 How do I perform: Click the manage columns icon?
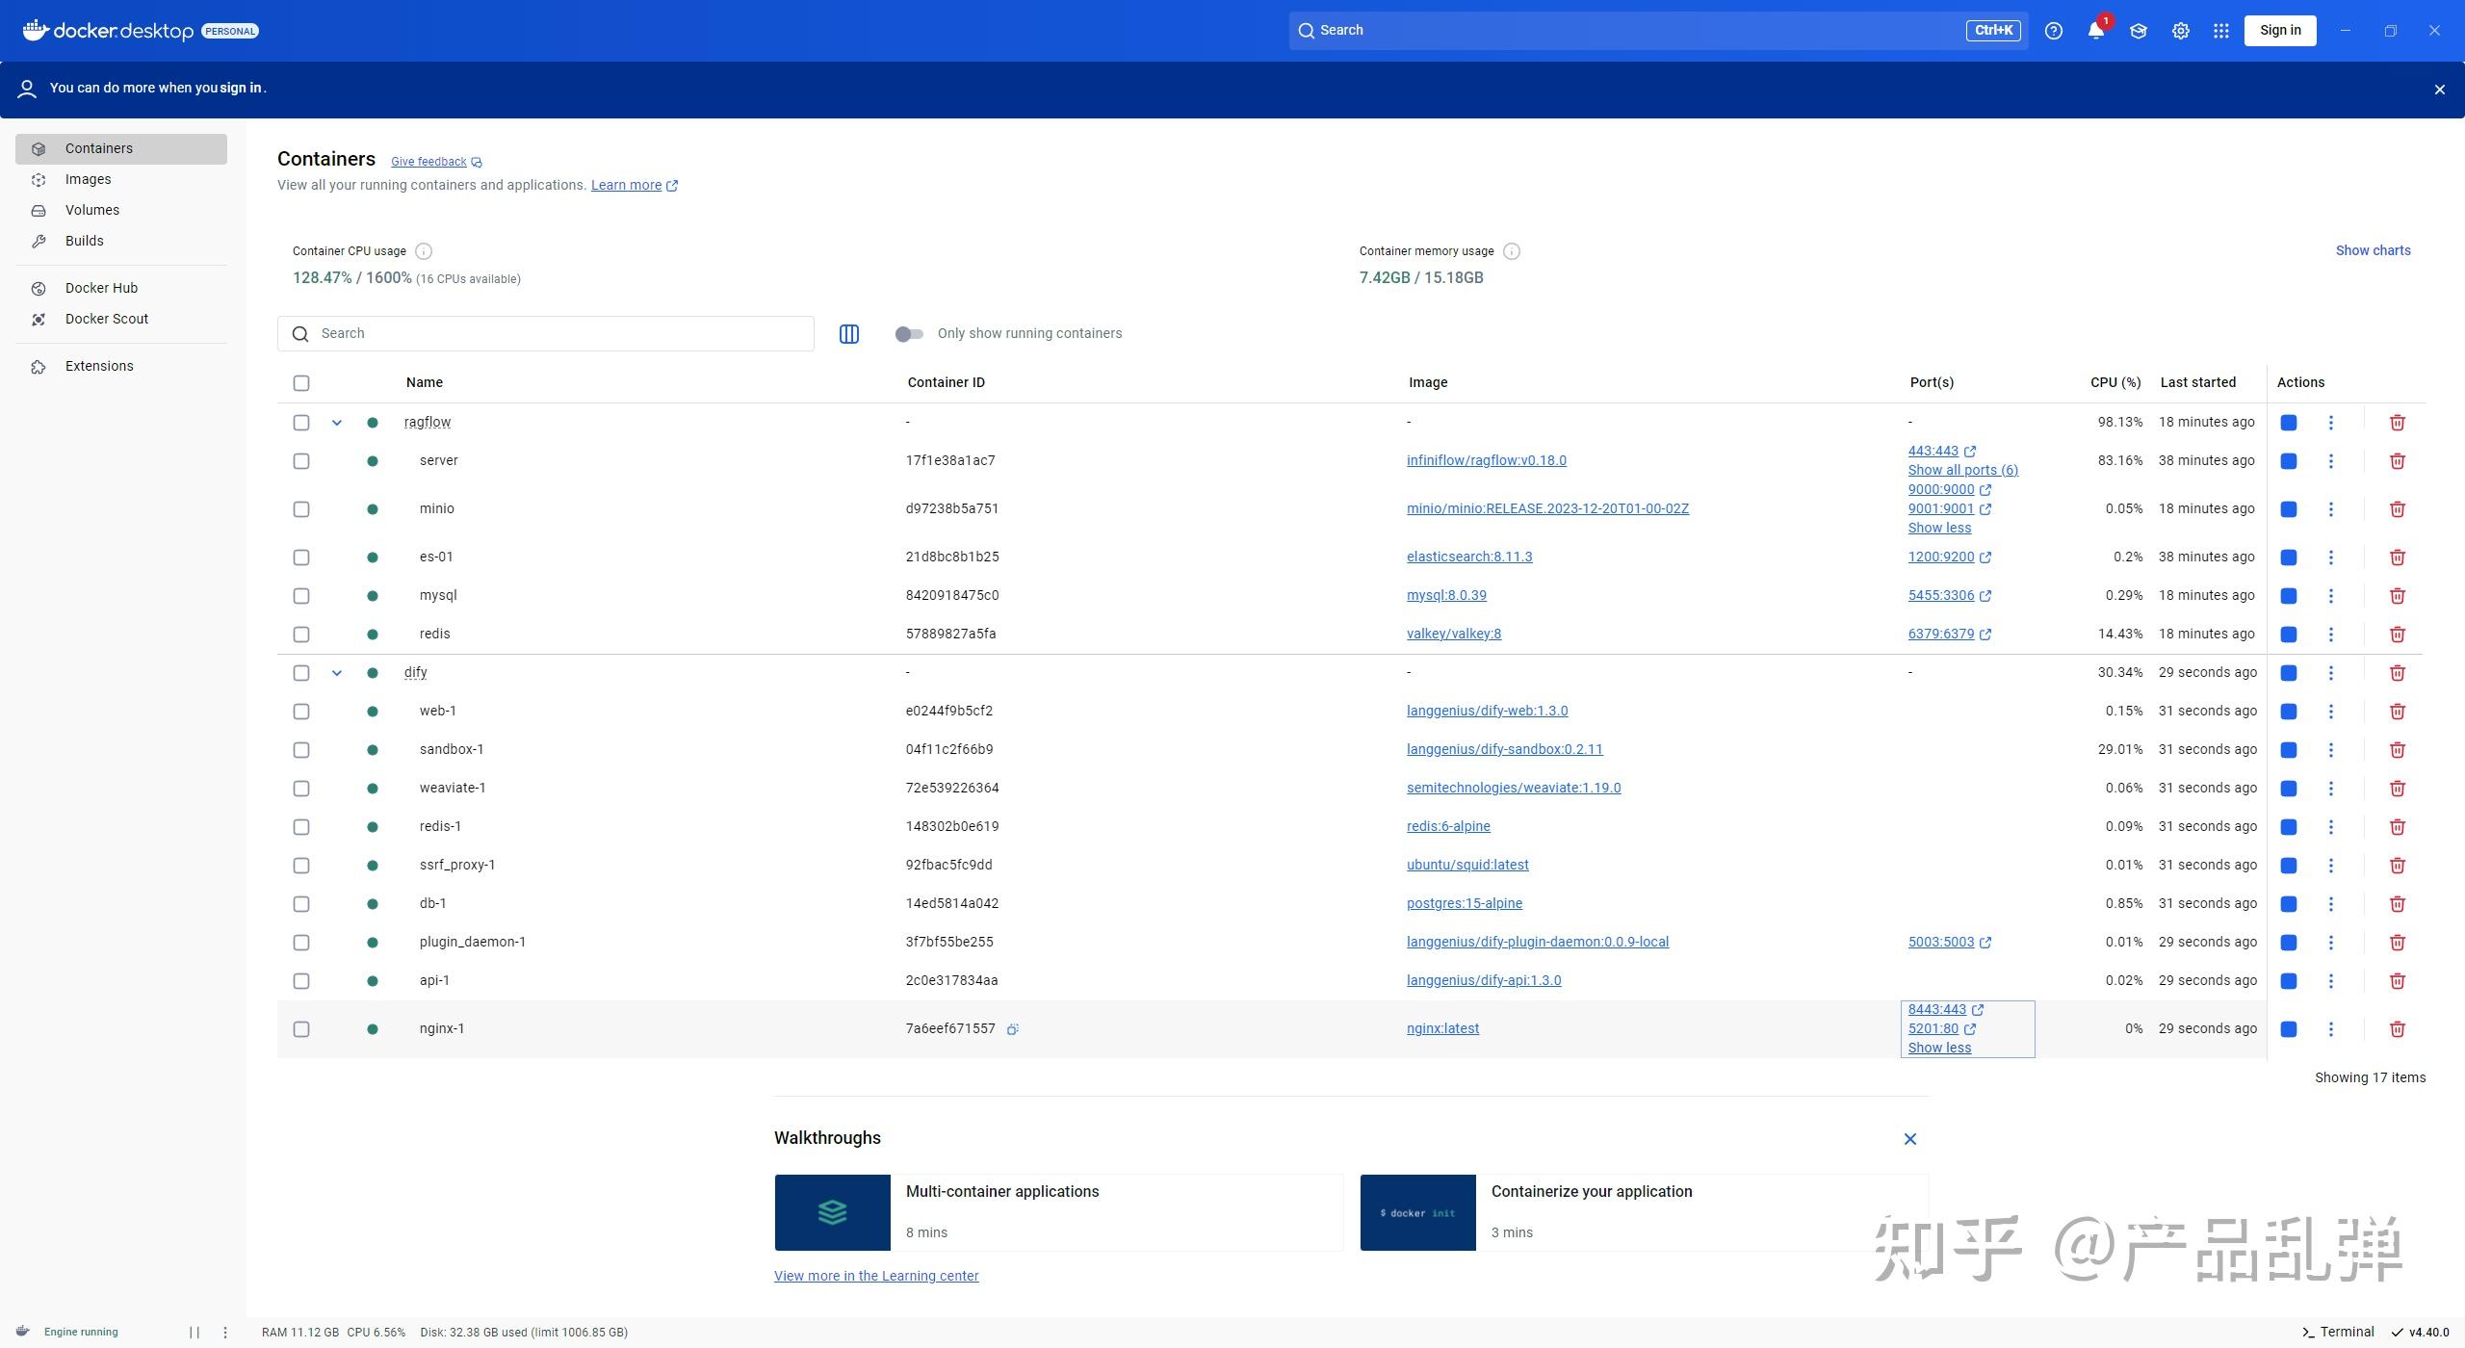[x=848, y=334]
